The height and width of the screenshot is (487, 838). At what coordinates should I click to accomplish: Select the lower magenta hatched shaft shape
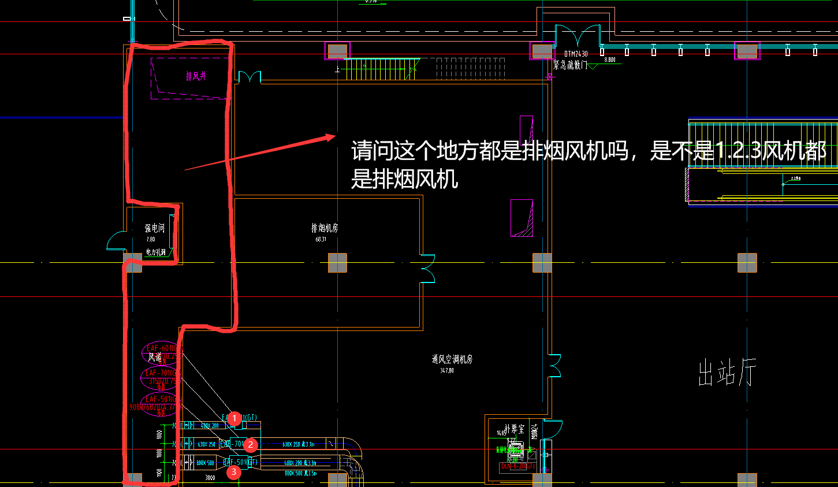click(522, 218)
